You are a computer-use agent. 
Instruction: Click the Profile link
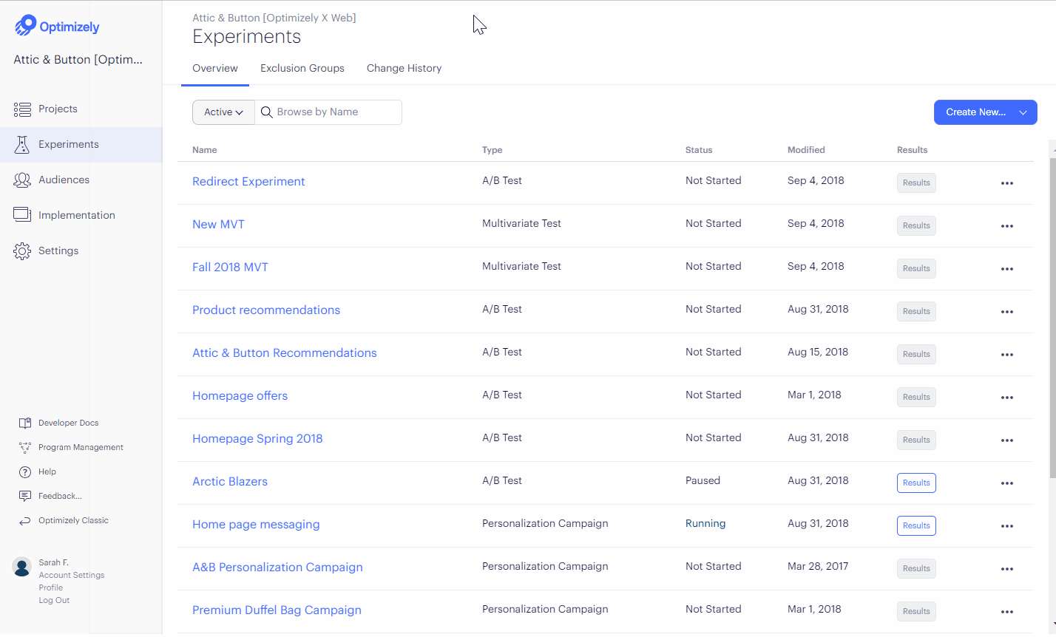pos(51,587)
